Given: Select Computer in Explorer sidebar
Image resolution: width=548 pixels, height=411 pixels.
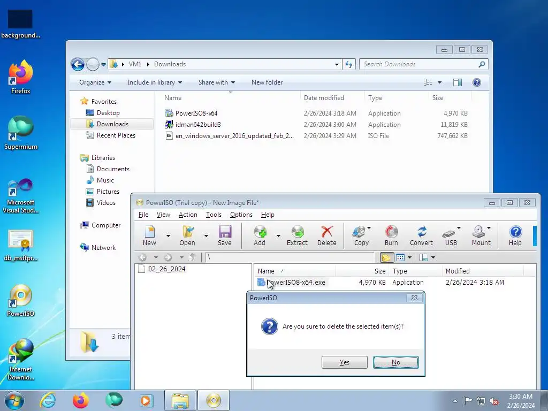Looking at the screenshot, I should [x=106, y=225].
